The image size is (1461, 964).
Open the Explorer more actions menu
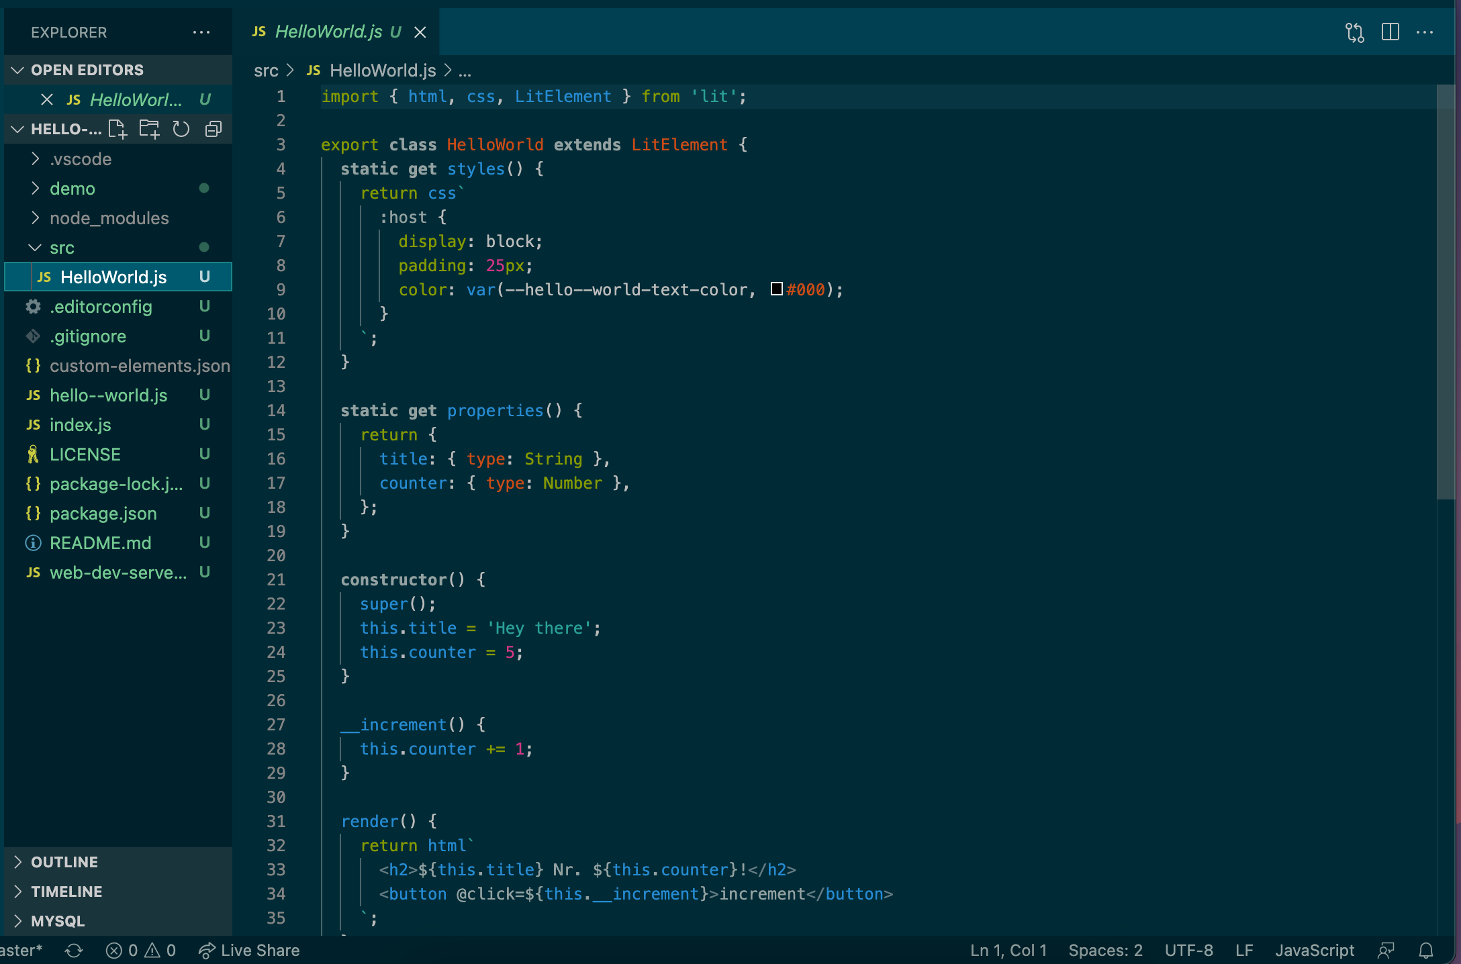click(201, 32)
